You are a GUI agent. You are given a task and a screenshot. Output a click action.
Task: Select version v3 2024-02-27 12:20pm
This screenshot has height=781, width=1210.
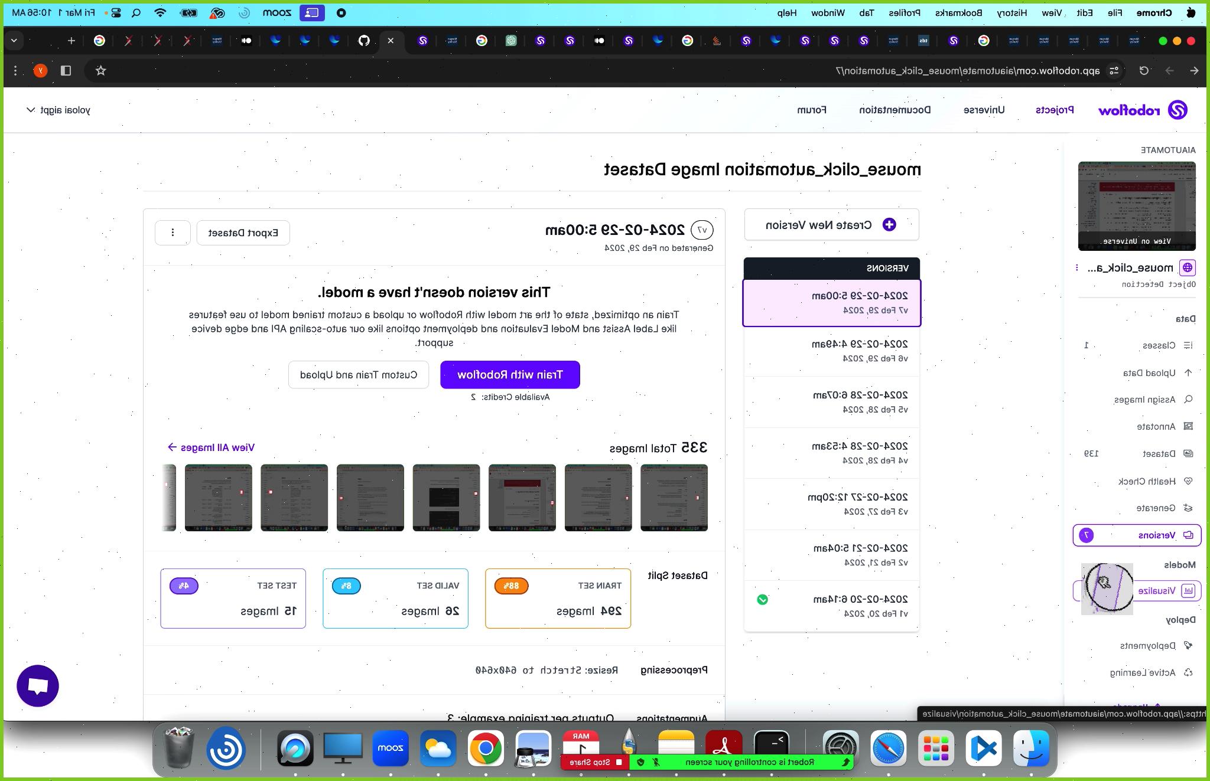(x=831, y=504)
